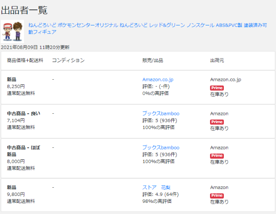Click the 2021年08月09日 11時20分更新 timestamp
276x214 pixels.
pyautogui.click(x=35, y=47)
